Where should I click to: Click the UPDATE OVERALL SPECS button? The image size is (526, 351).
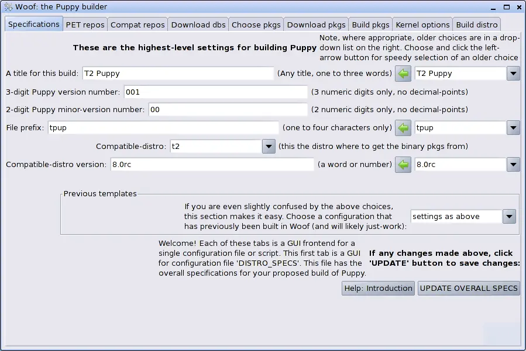point(469,288)
